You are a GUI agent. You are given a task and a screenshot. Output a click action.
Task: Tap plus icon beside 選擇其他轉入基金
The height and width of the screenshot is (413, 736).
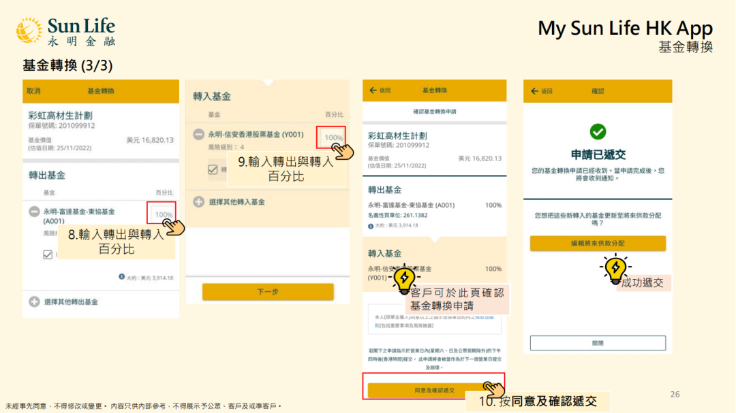pyautogui.click(x=198, y=202)
